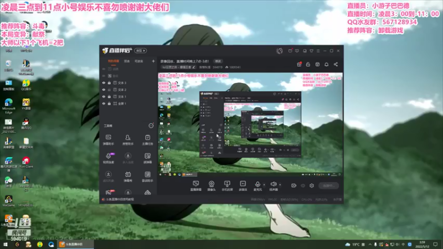The height and width of the screenshot is (249, 443).
Task: Click the unlock padlock icon in the header
Action: [308, 64]
